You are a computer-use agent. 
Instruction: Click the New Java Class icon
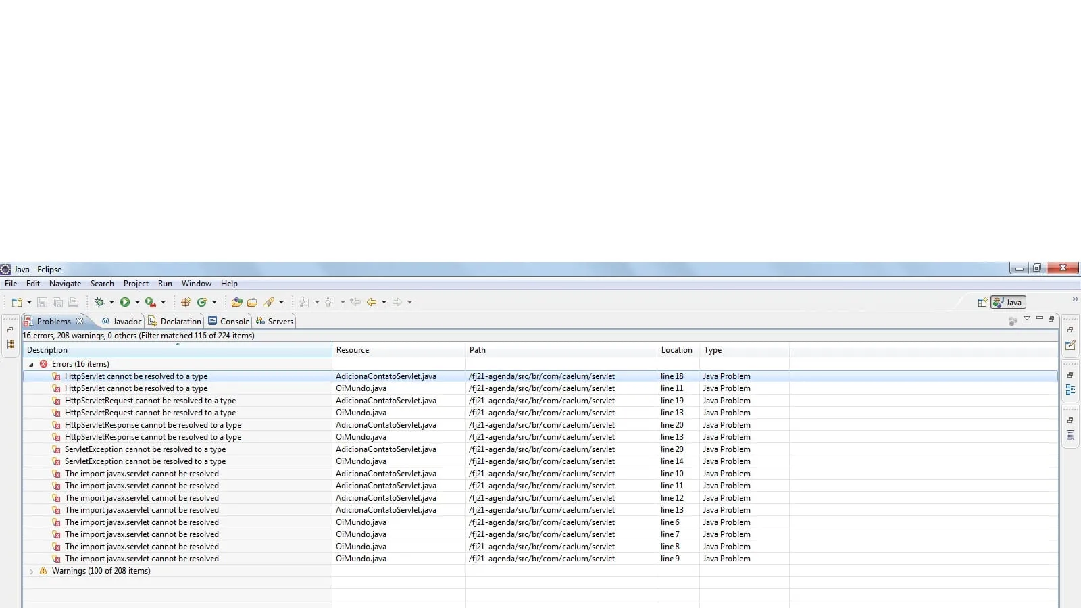click(201, 303)
